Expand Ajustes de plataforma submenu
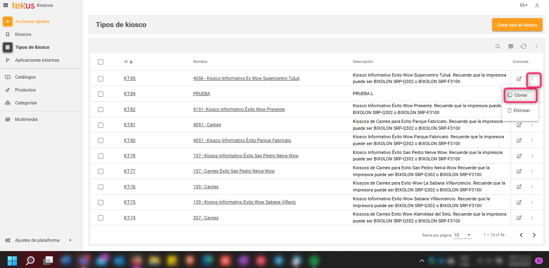This screenshot has height=268, width=549. [70, 240]
